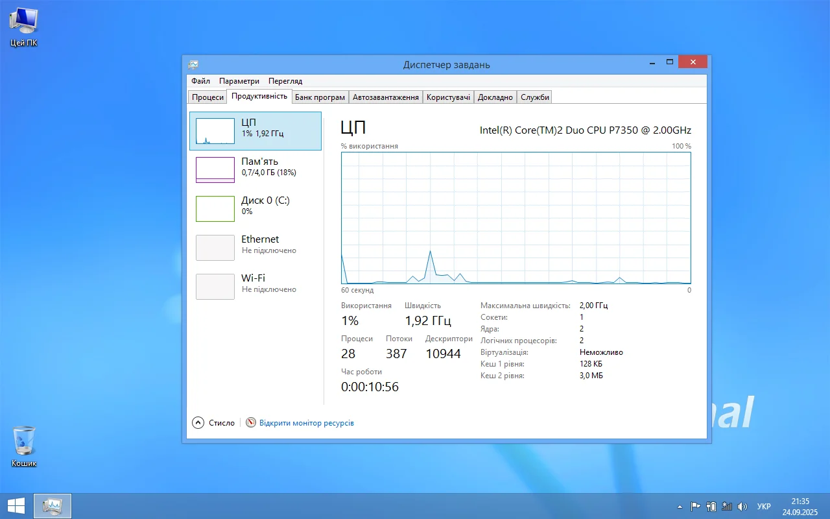Click the main CPU usage graph
Viewport: 830px width, 519px height.
click(x=516, y=218)
